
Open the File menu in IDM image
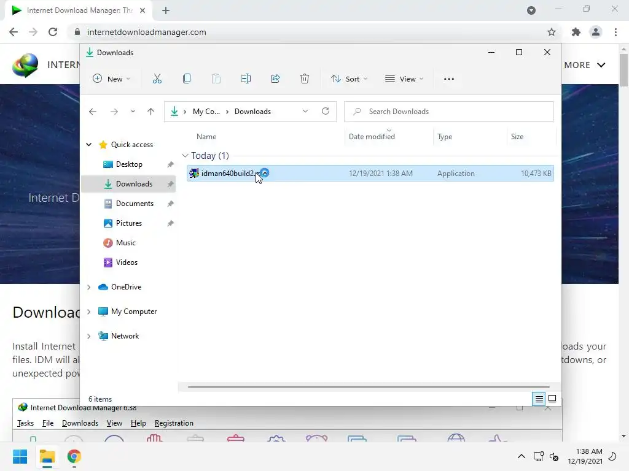[x=48, y=423]
